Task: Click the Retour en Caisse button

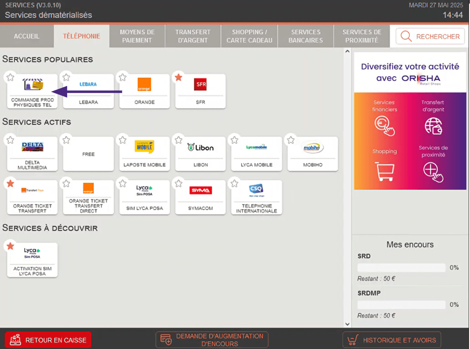Action: click(48, 340)
